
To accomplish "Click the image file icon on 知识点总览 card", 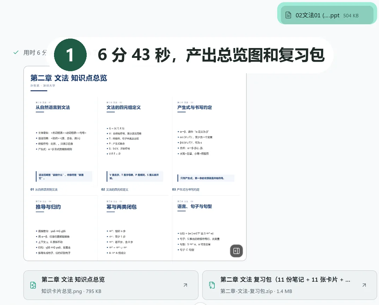I will click(33, 285).
